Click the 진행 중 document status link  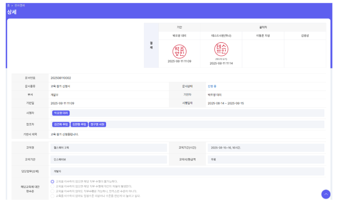212,86
